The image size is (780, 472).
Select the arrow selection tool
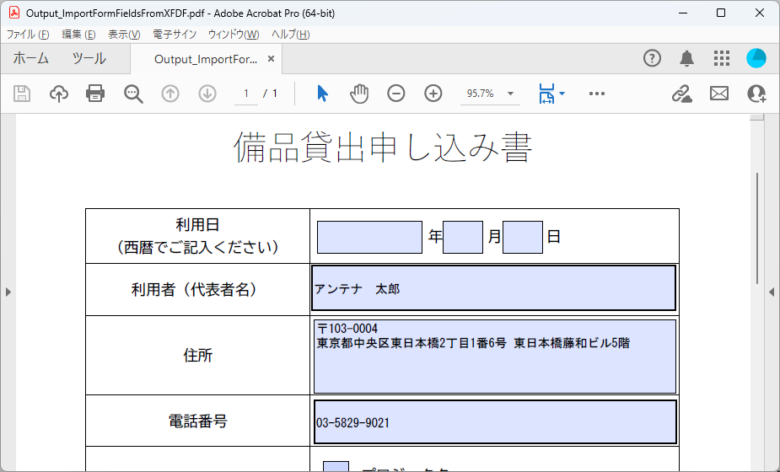coord(322,94)
